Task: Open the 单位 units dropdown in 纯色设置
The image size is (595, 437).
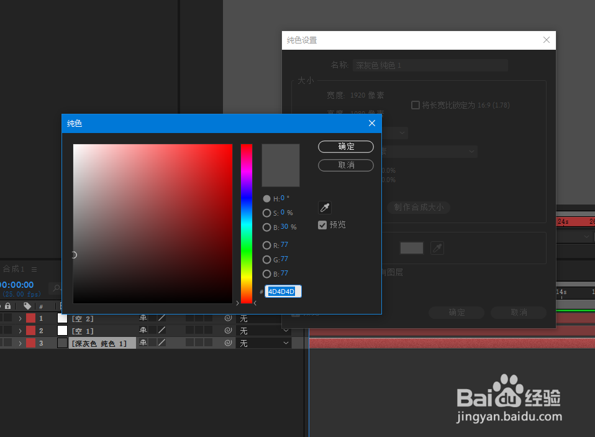Action: click(394, 132)
